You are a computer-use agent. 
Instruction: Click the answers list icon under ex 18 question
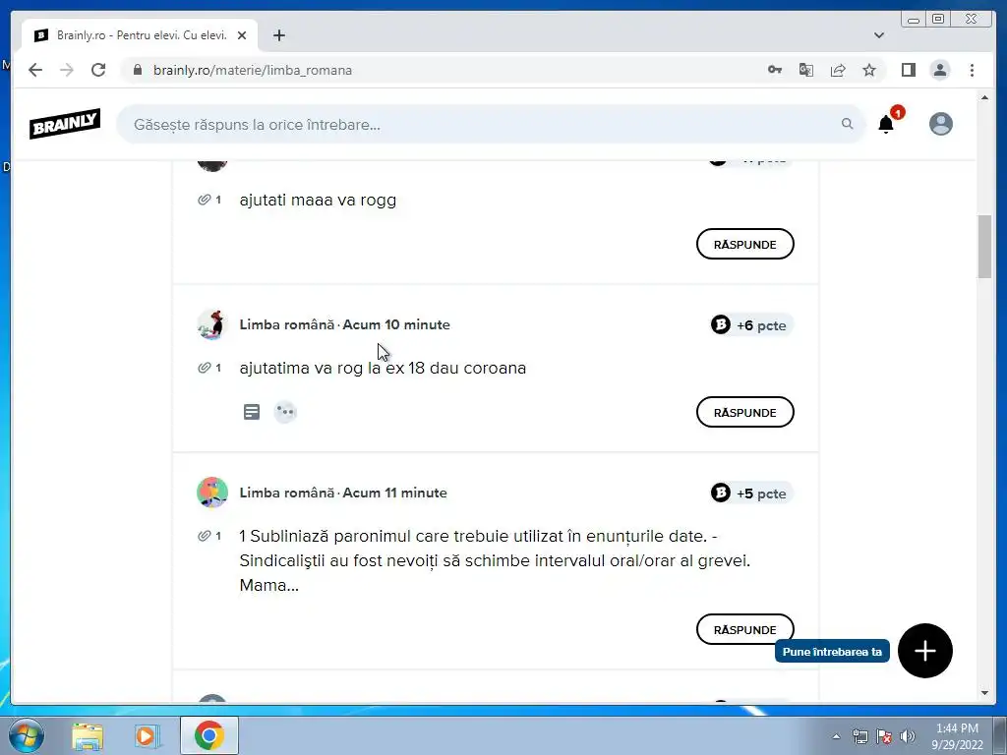[x=252, y=412]
